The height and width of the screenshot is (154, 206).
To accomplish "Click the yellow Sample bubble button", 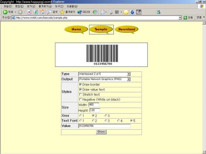I will (x=101, y=30).
